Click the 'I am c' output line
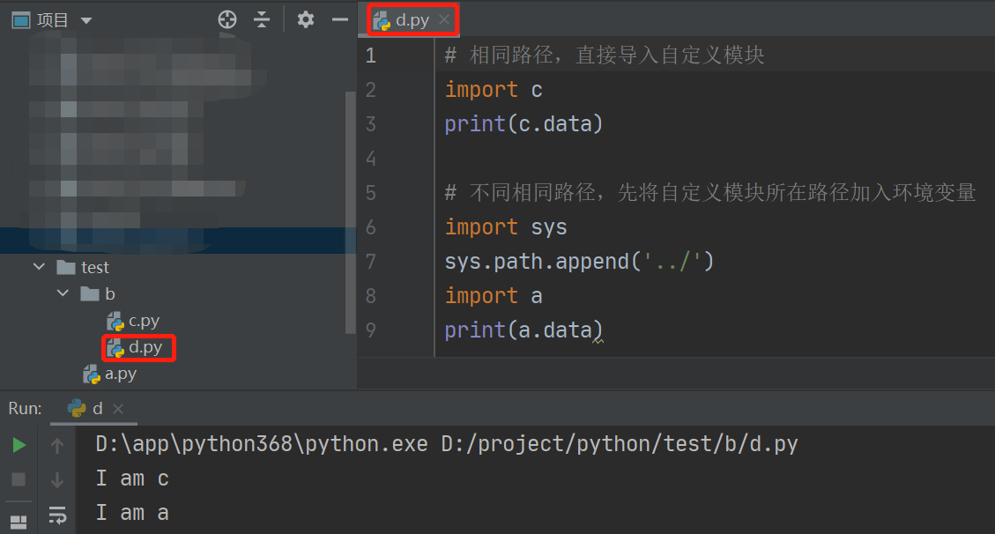The height and width of the screenshot is (534, 995). (x=132, y=478)
